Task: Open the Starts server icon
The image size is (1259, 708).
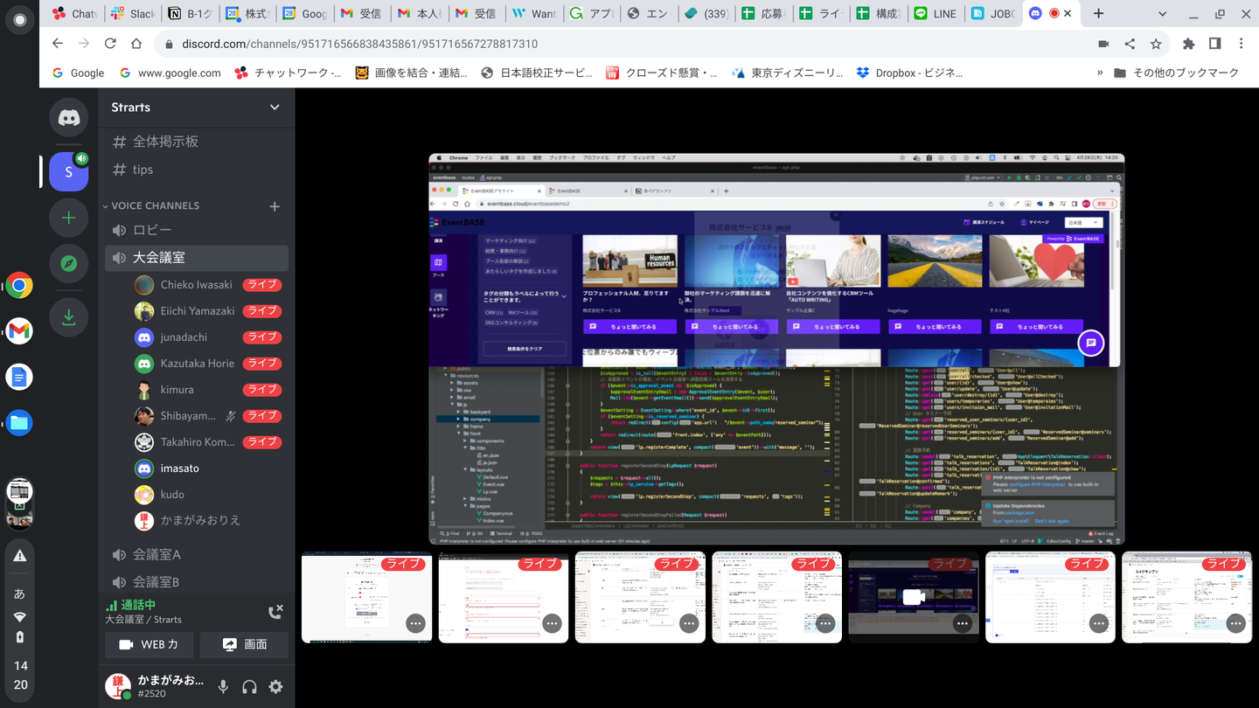Action: pos(68,171)
